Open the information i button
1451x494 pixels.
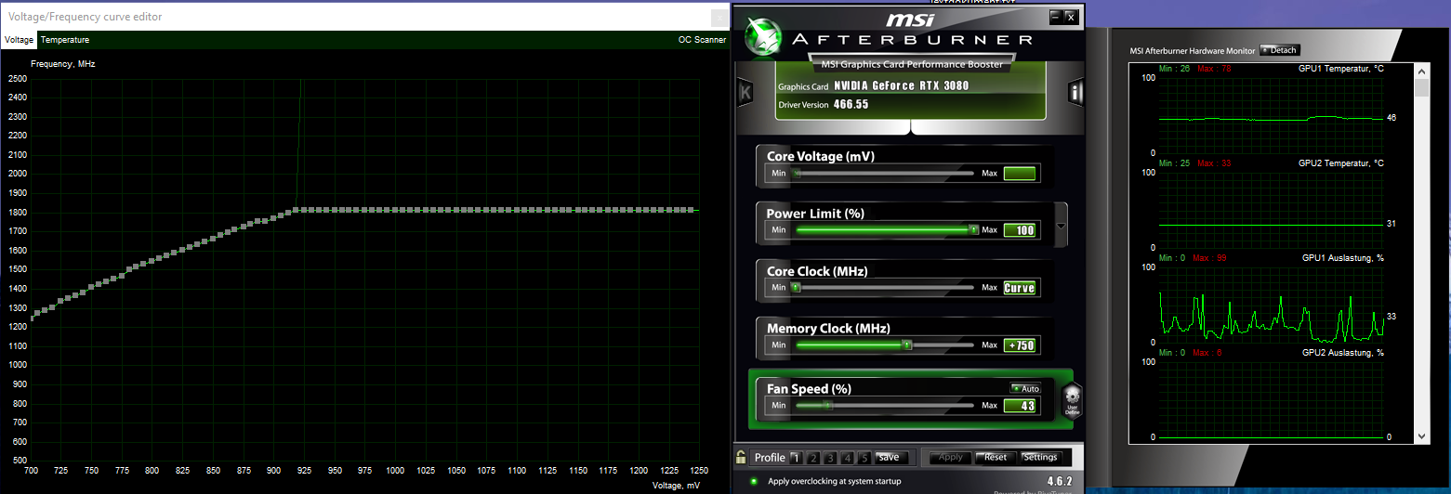click(1075, 93)
